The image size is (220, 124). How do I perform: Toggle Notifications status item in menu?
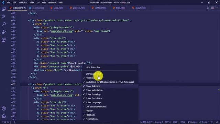point(110,119)
